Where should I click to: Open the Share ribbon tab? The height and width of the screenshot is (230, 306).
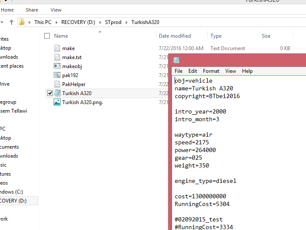click(32, 10)
